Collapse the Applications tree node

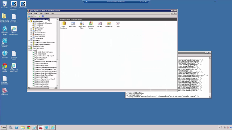click(29, 40)
